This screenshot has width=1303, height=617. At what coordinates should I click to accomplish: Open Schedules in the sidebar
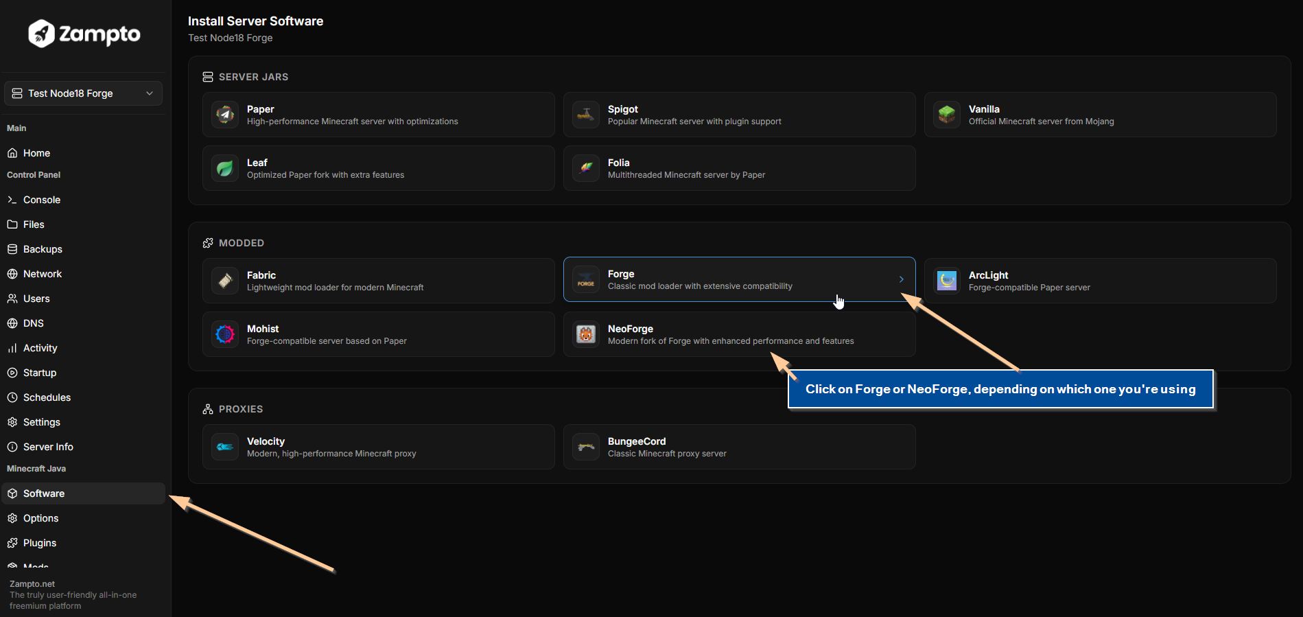click(x=83, y=397)
